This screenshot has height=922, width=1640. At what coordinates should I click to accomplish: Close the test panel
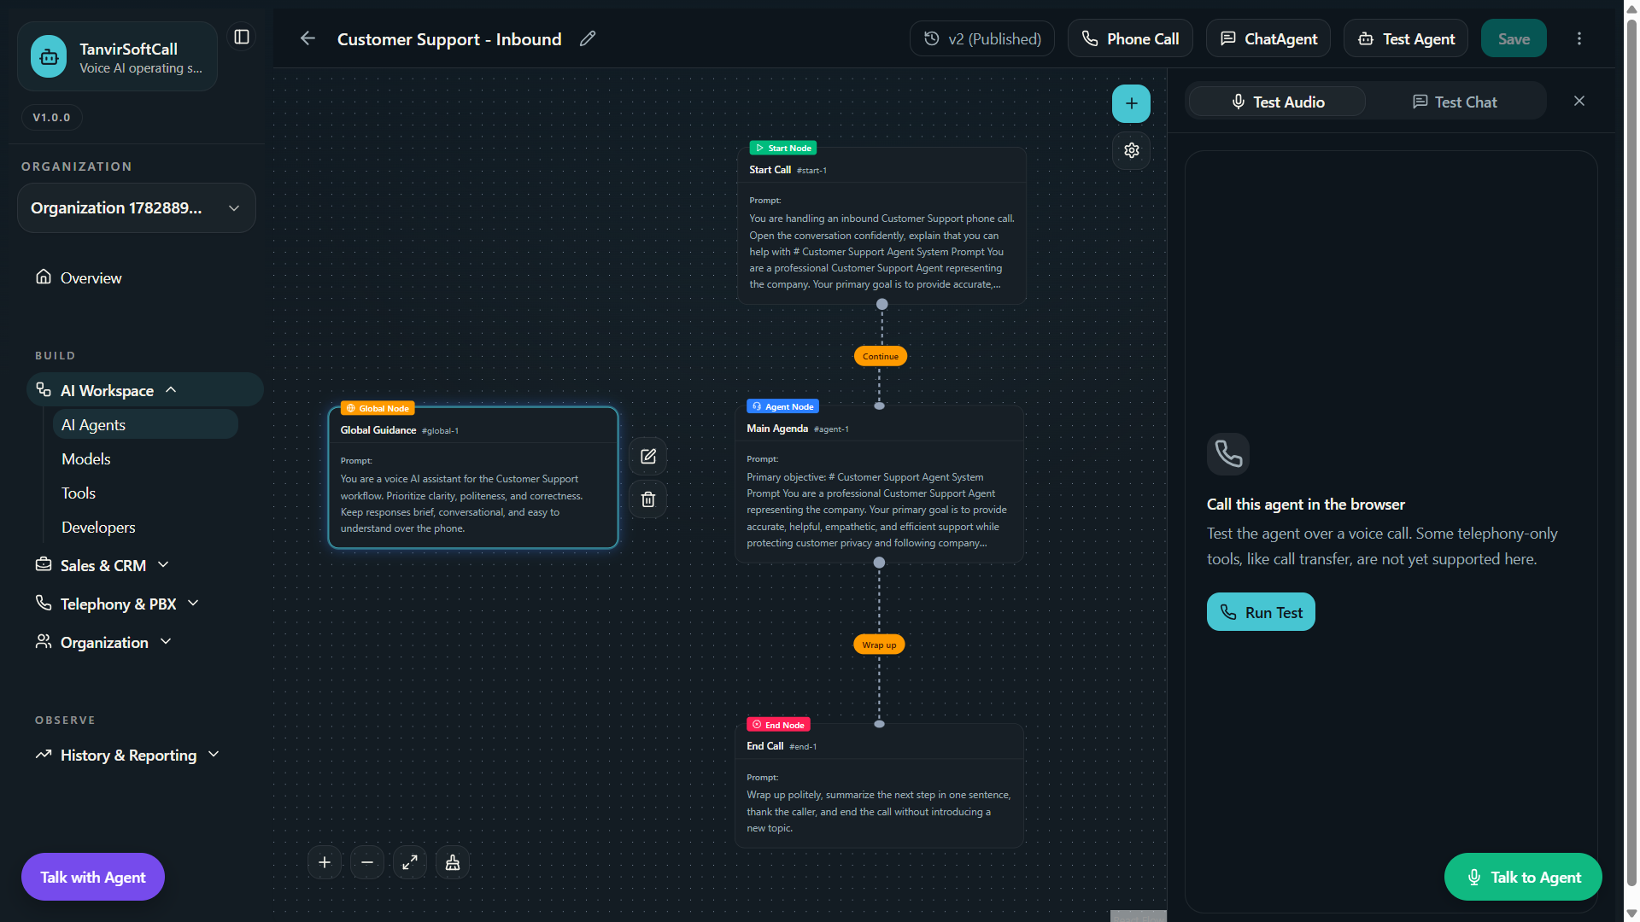(1579, 101)
